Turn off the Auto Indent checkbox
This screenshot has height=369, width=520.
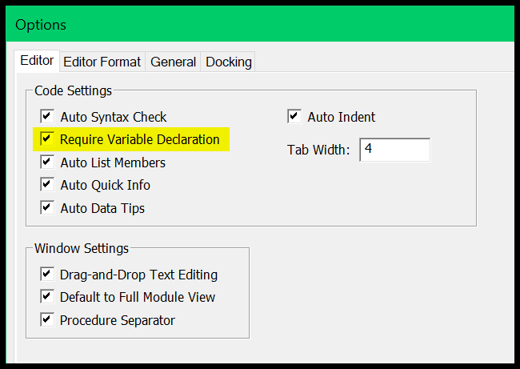[294, 117]
